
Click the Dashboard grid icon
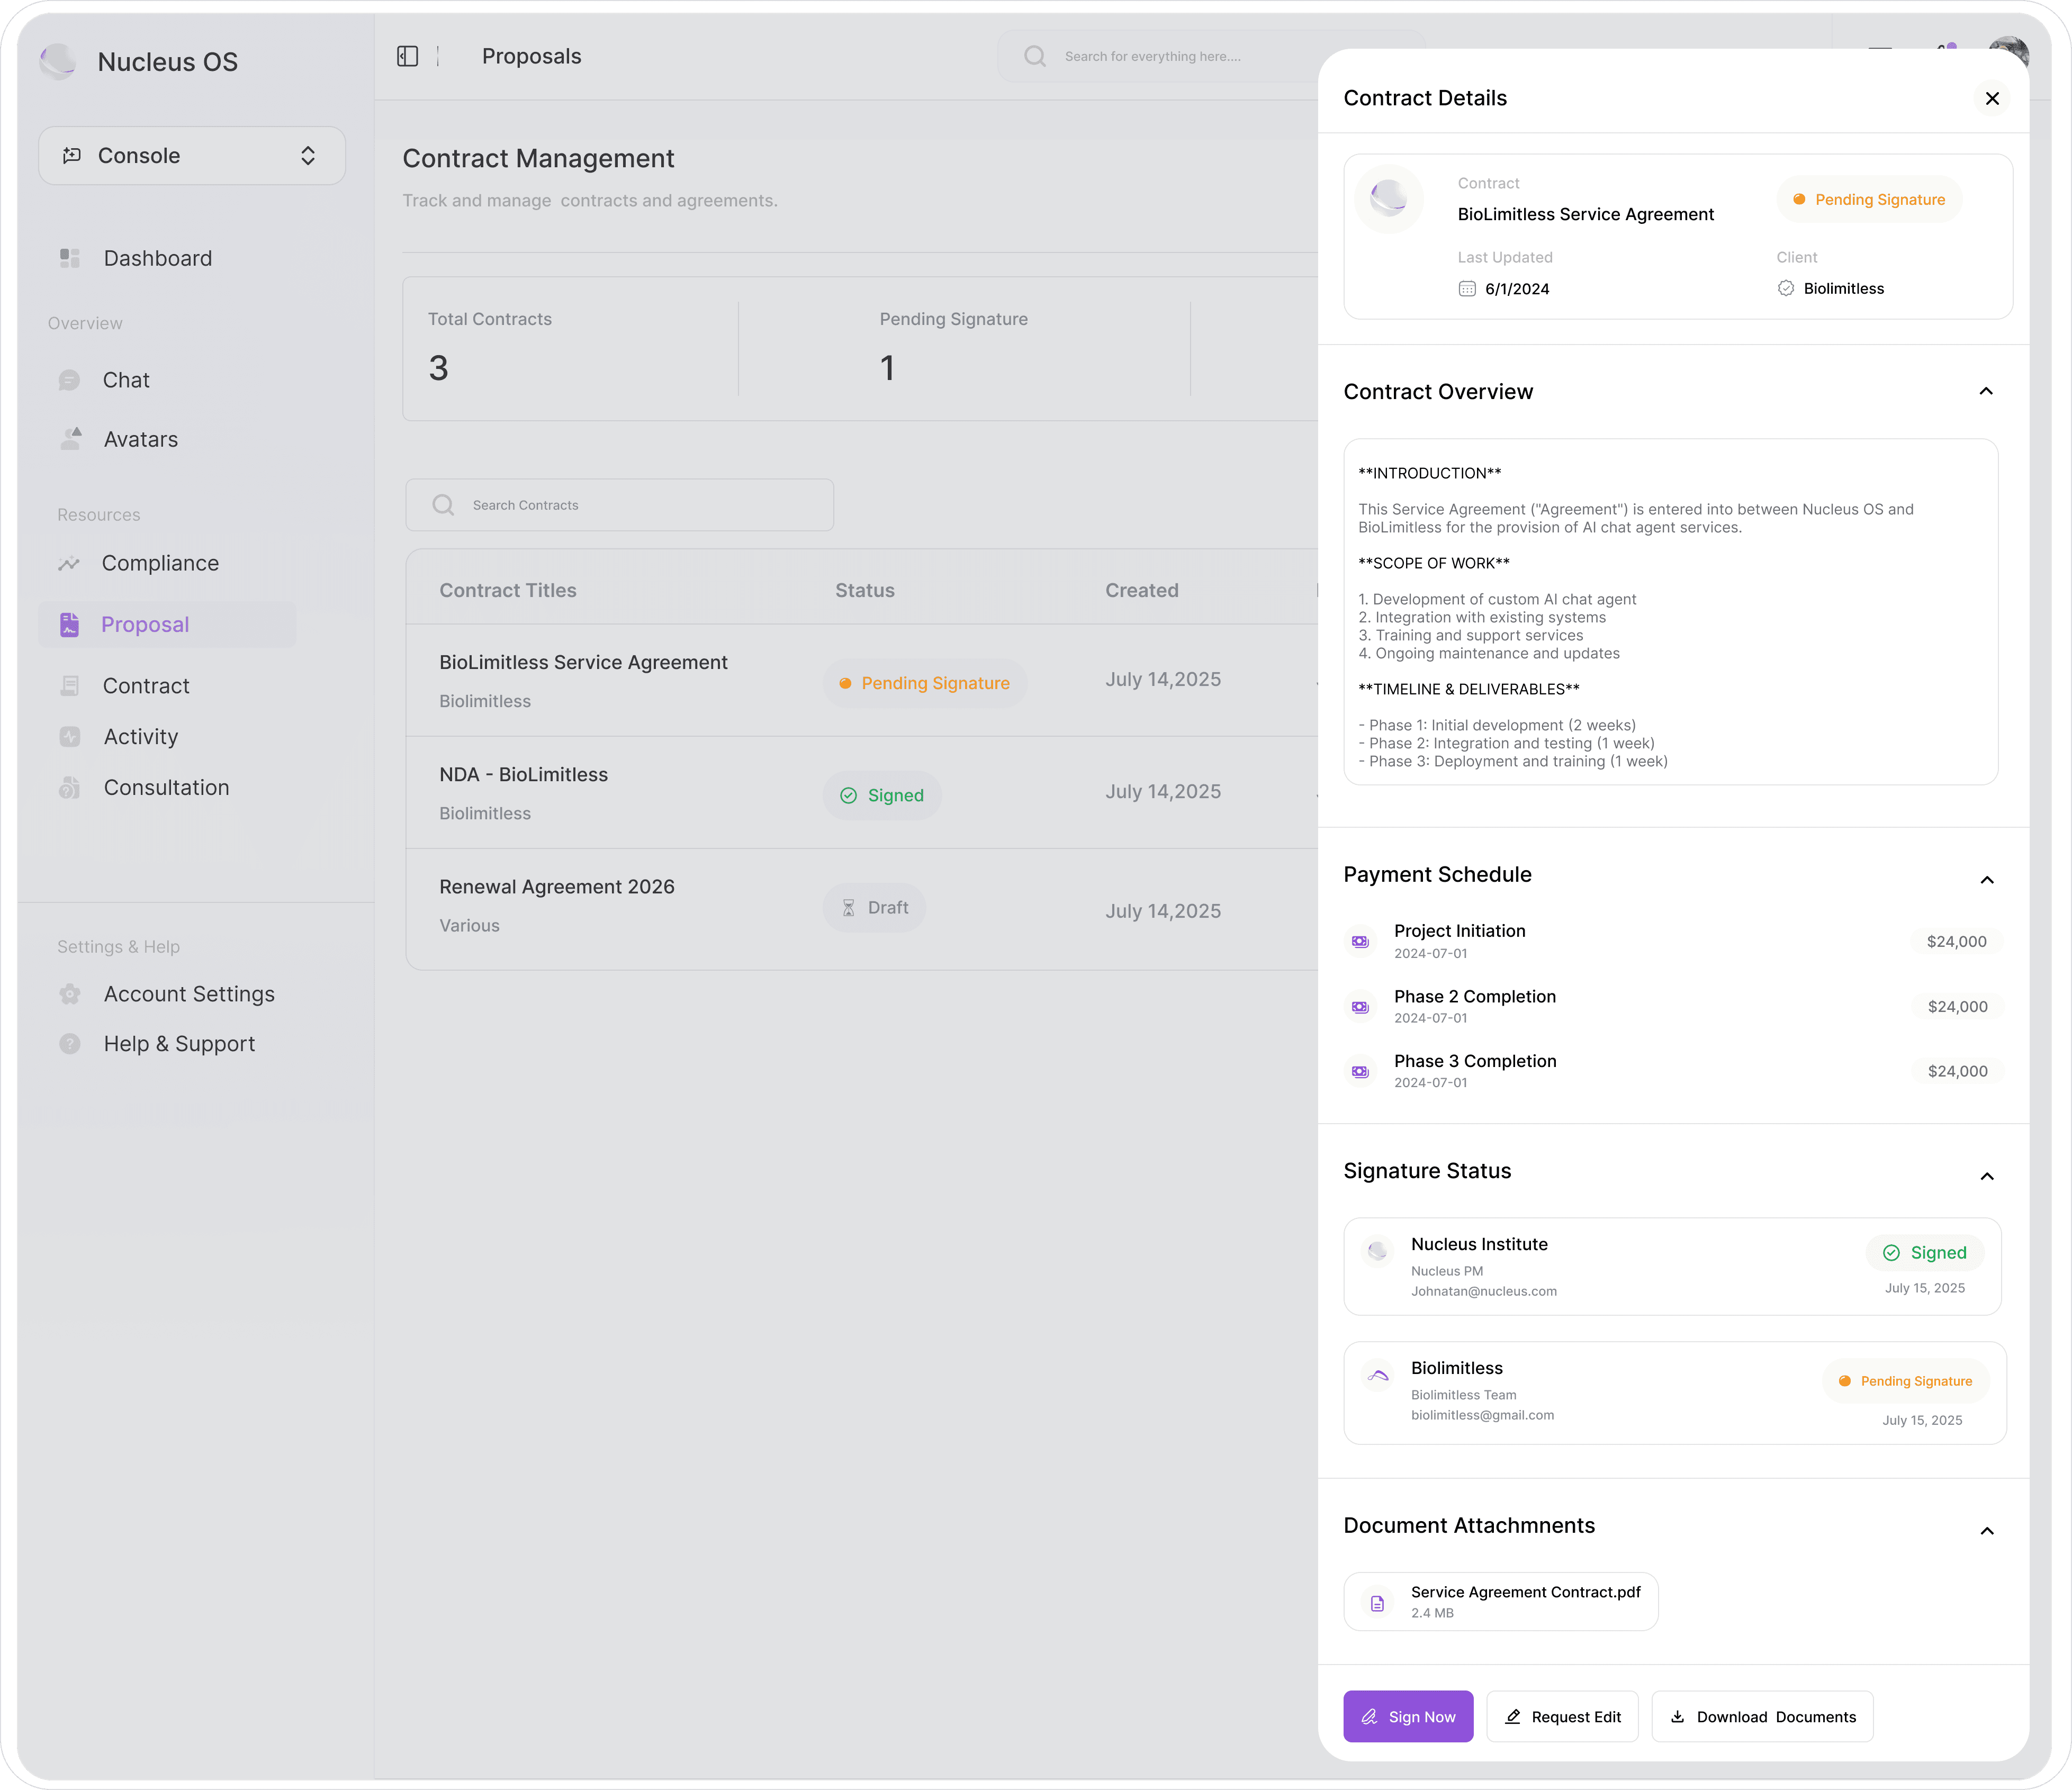click(69, 258)
